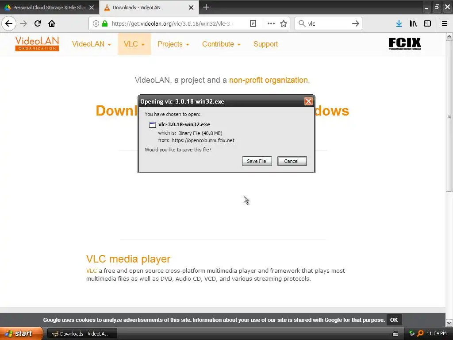Open the library icon in toolbar
This screenshot has width=453, height=340.
pyautogui.click(x=413, y=23)
